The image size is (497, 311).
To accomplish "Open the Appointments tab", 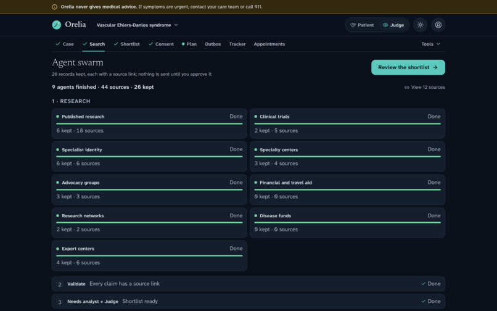I will [x=269, y=44].
